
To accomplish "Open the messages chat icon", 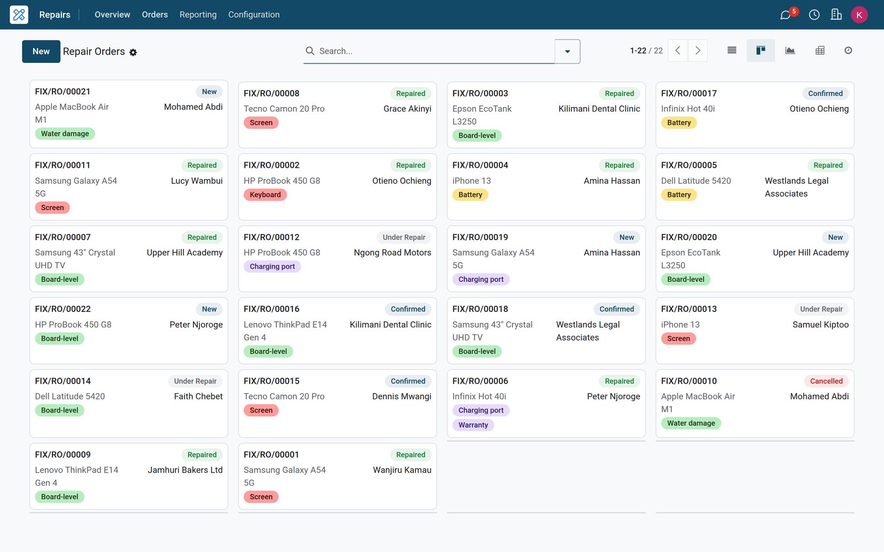I will click(785, 15).
